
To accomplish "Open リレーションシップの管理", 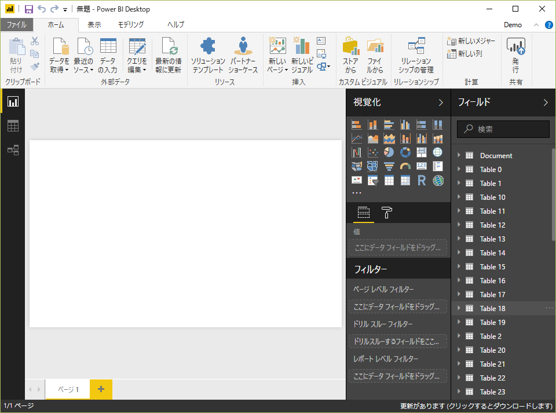I will 416,55.
